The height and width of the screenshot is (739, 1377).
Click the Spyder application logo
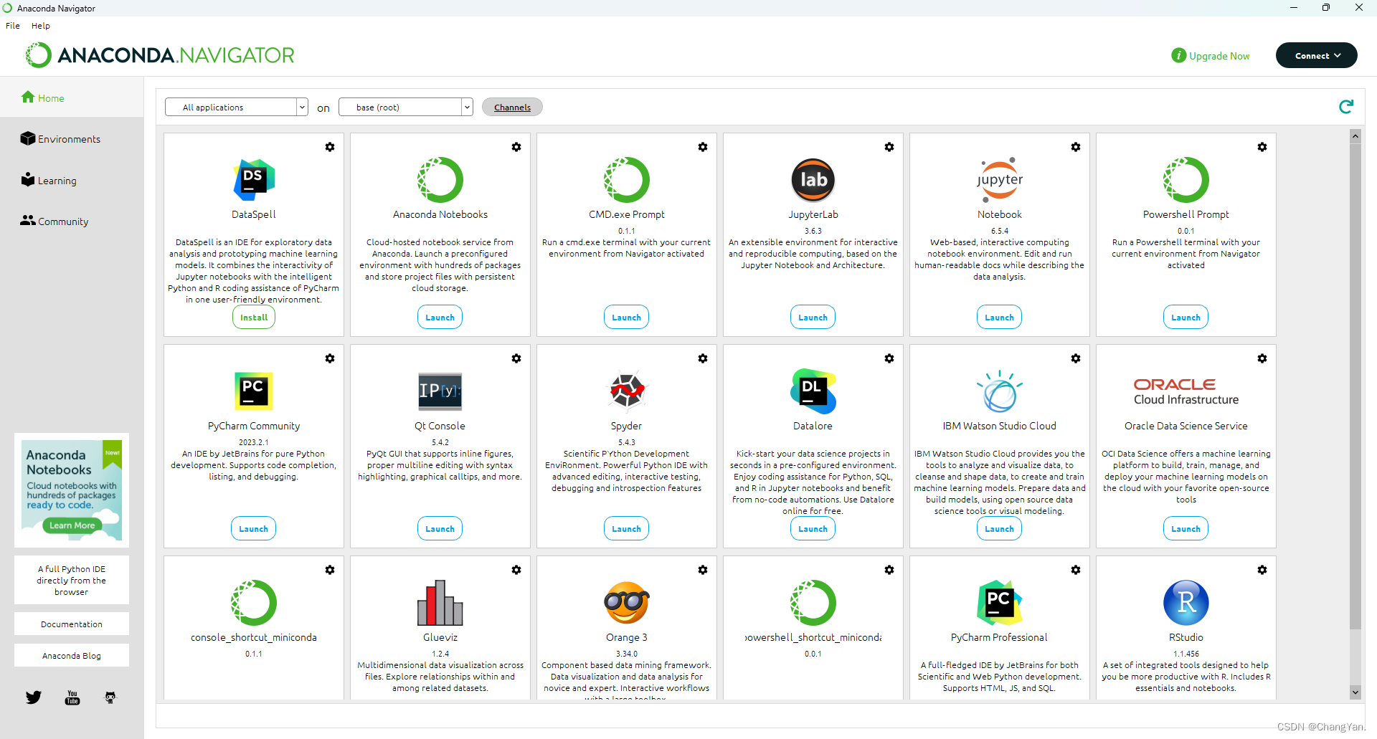coord(627,391)
